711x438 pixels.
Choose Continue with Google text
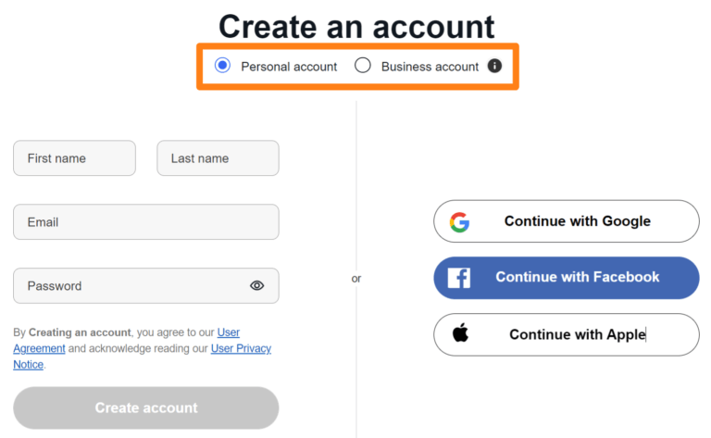[577, 221]
